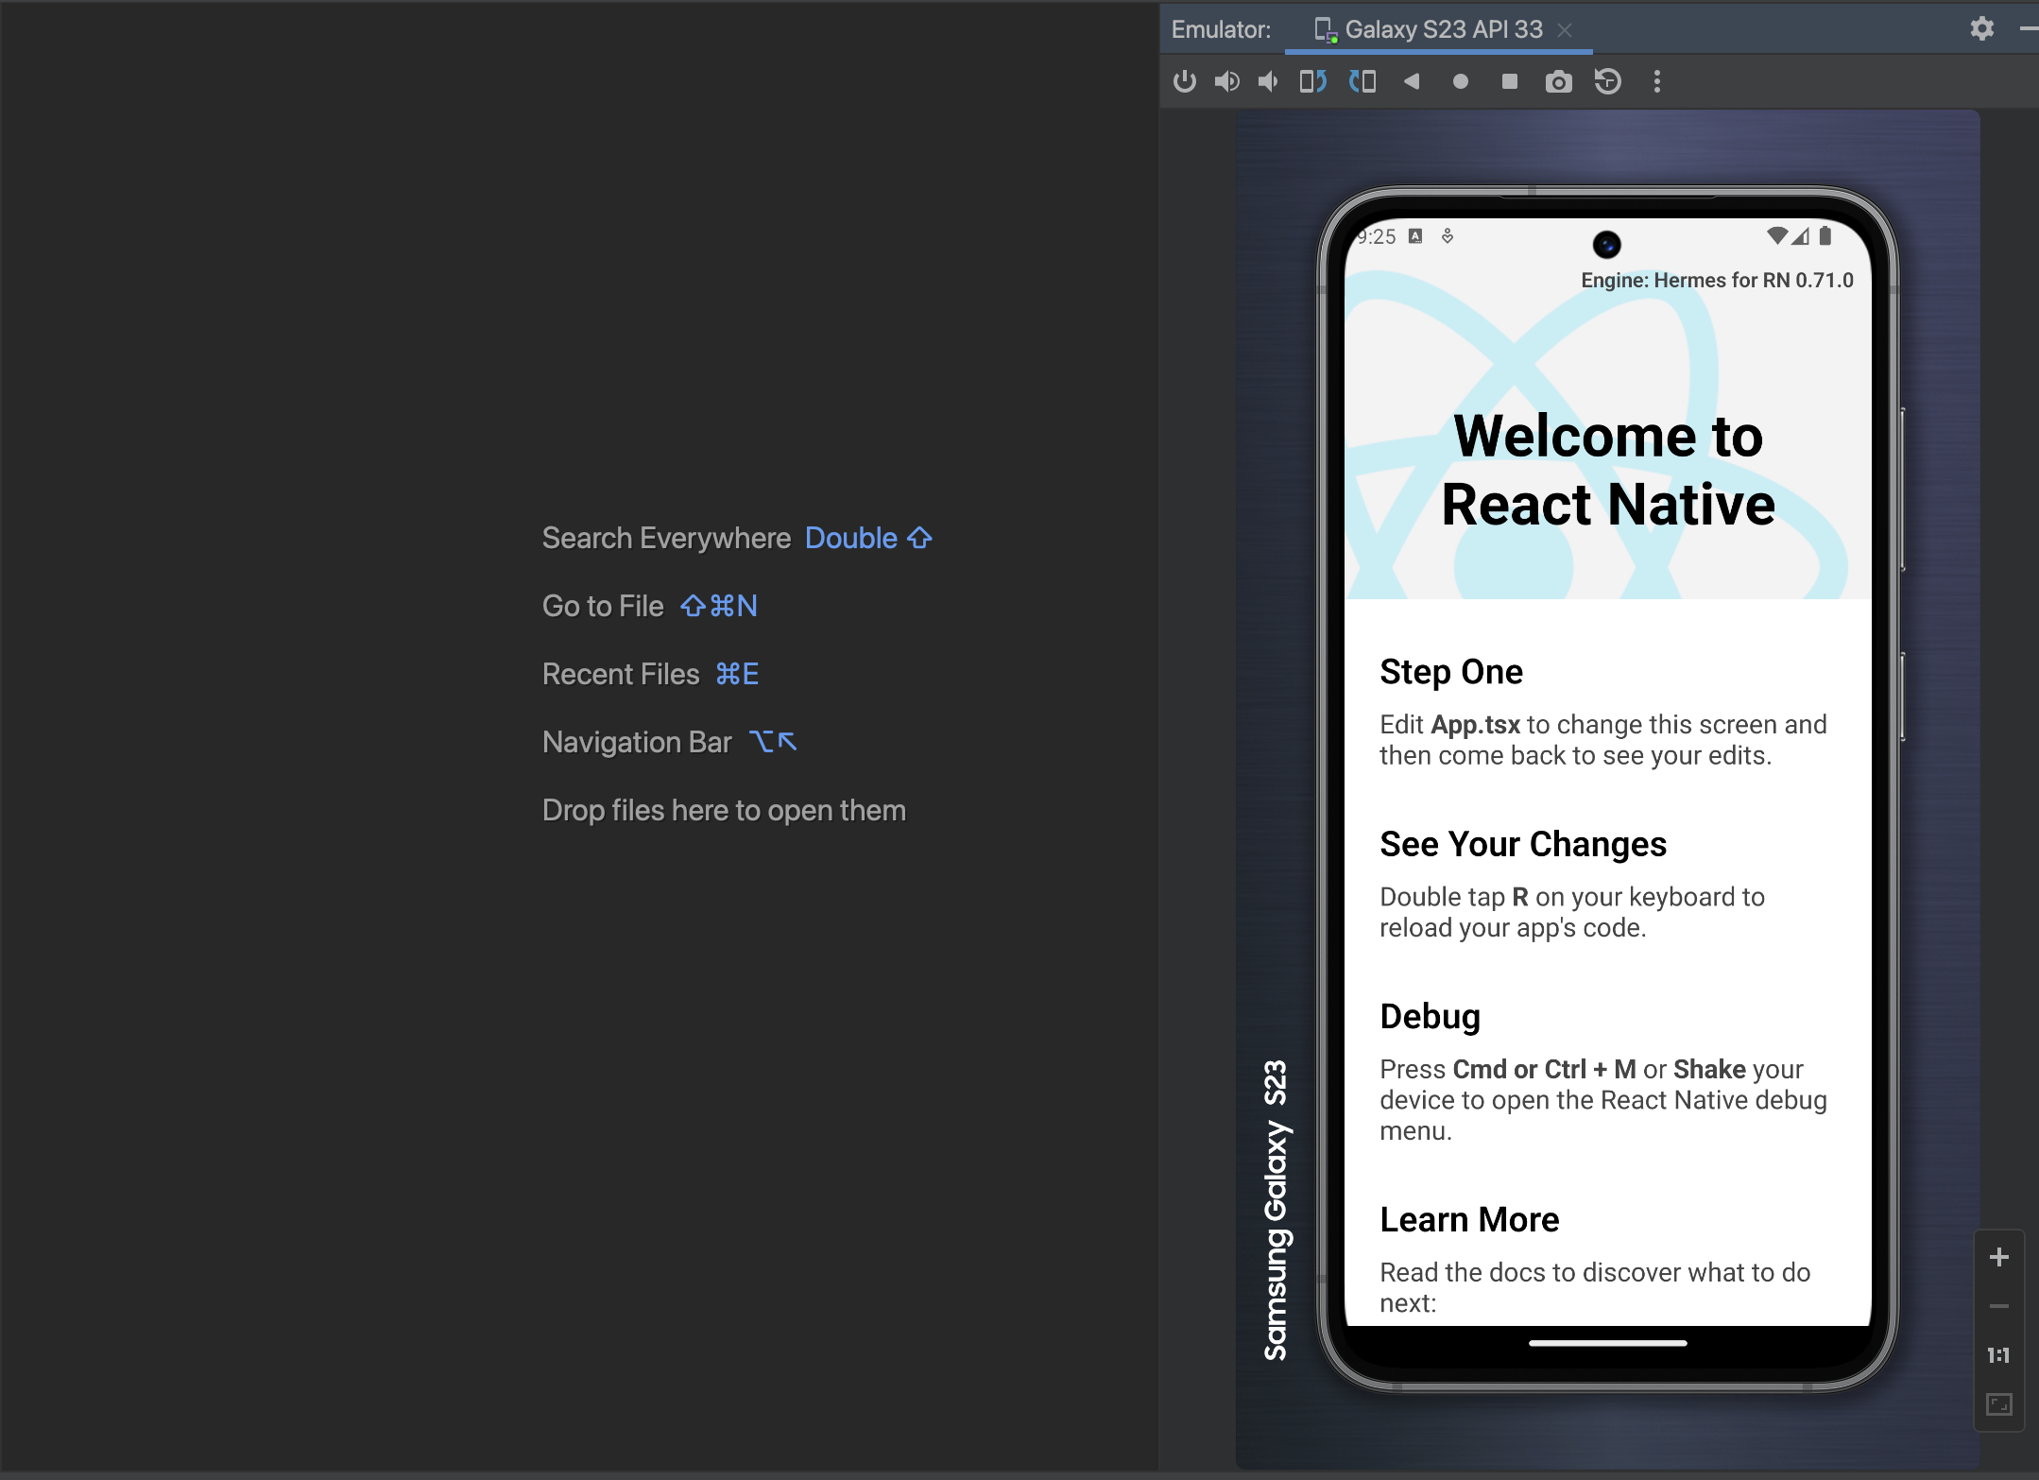Click the volume down icon
The width and height of the screenshot is (2039, 1480).
(1268, 82)
